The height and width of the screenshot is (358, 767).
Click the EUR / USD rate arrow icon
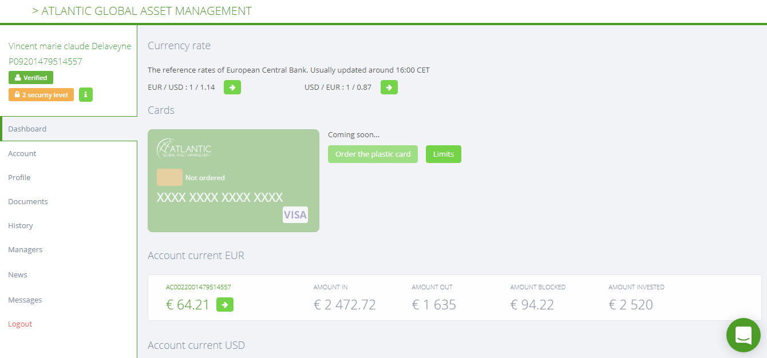coord(232,87)
